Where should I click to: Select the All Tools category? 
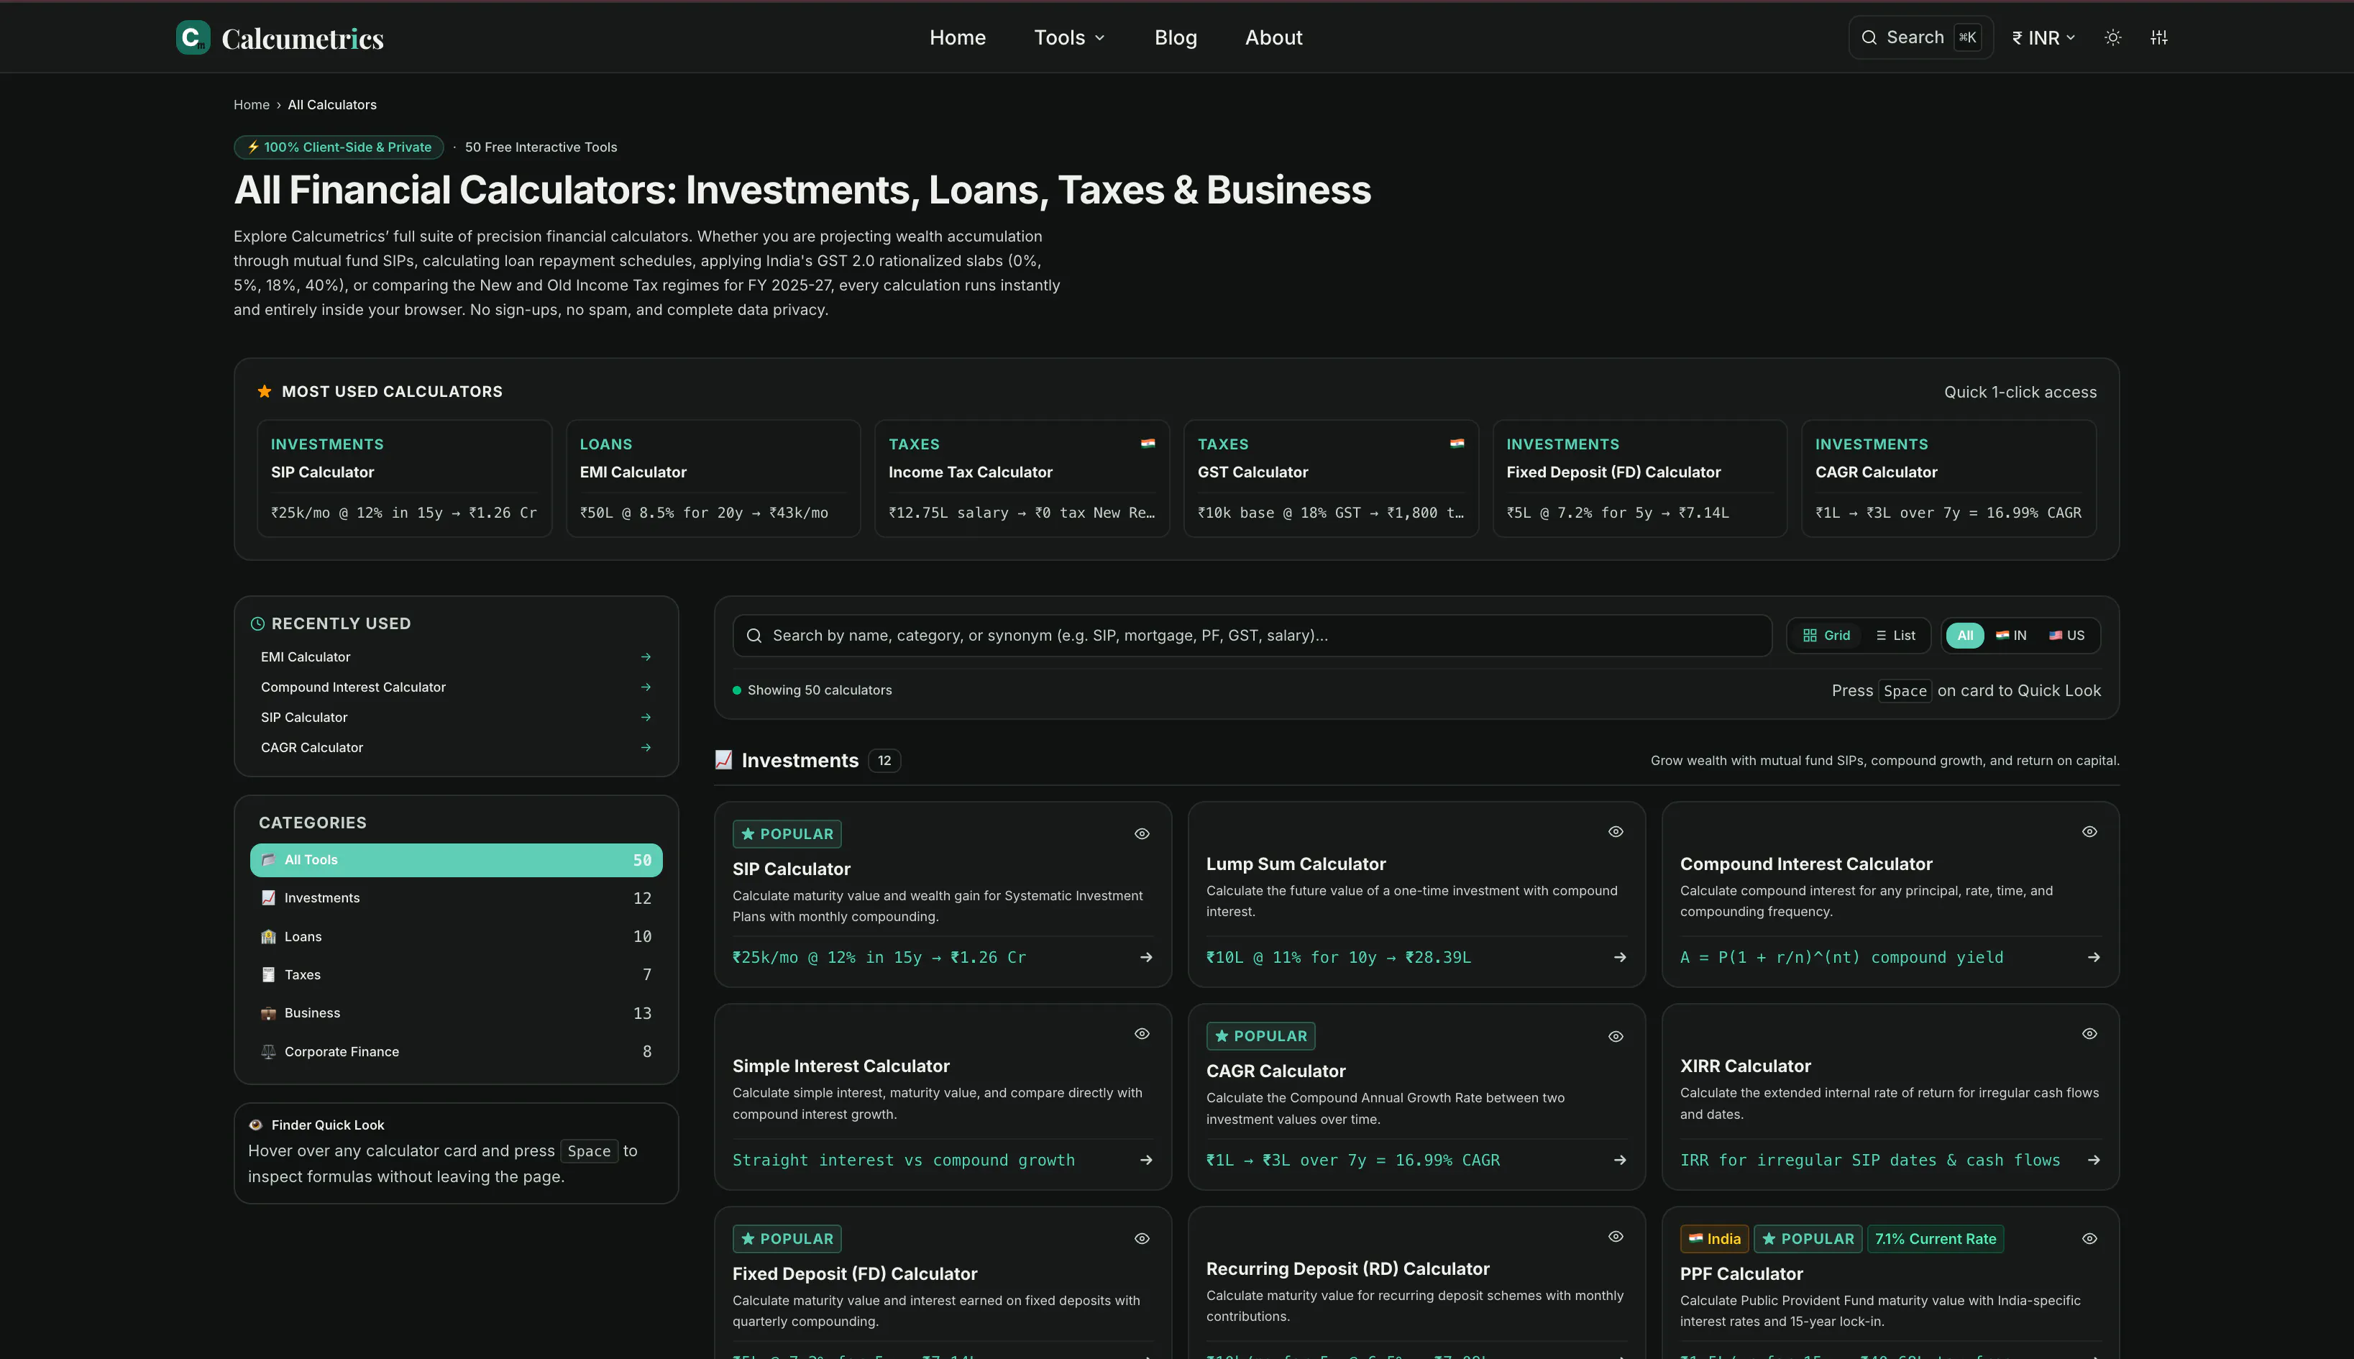(x=457, y=860)
